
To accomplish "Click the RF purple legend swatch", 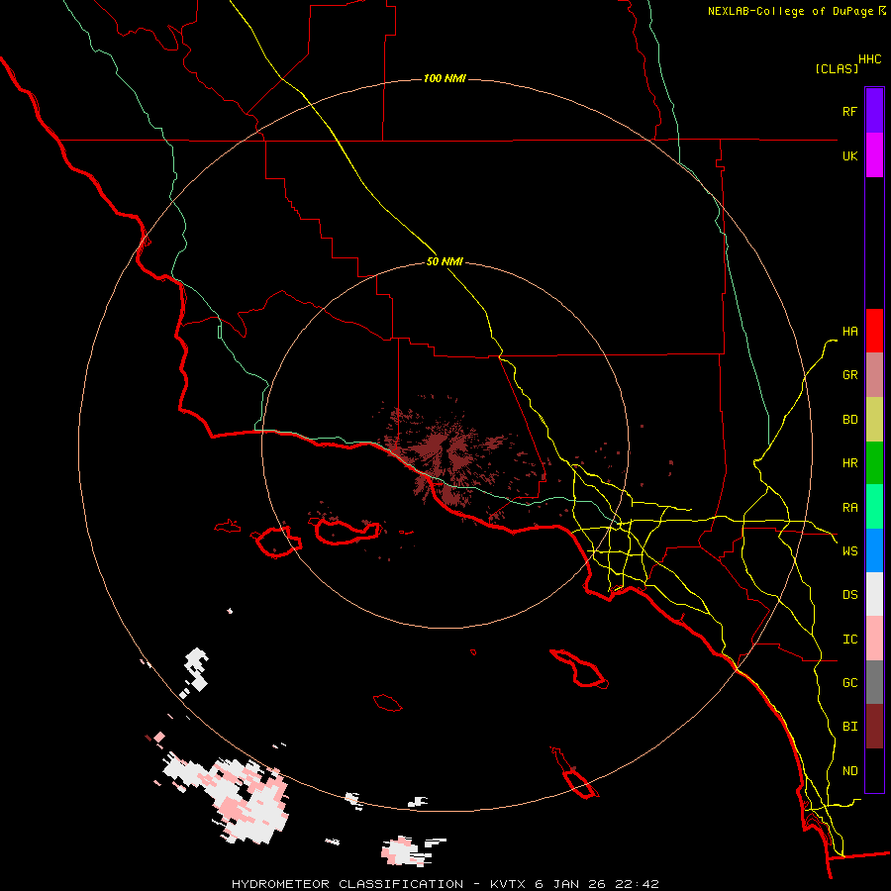I will [874, 111].
